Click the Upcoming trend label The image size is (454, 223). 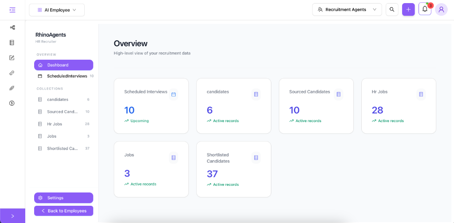(x=140, y=121)
